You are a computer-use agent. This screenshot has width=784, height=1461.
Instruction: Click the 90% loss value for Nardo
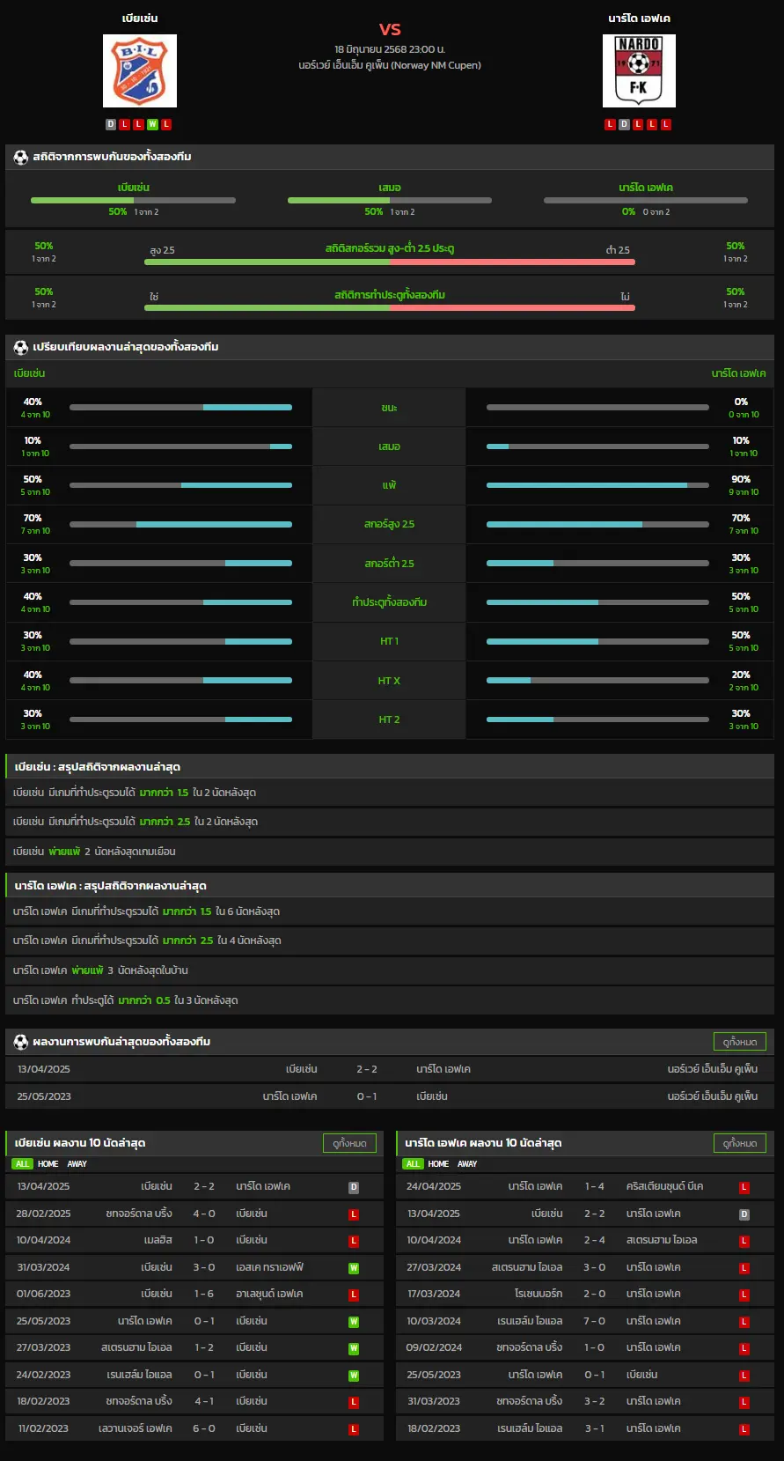[742, 480]
